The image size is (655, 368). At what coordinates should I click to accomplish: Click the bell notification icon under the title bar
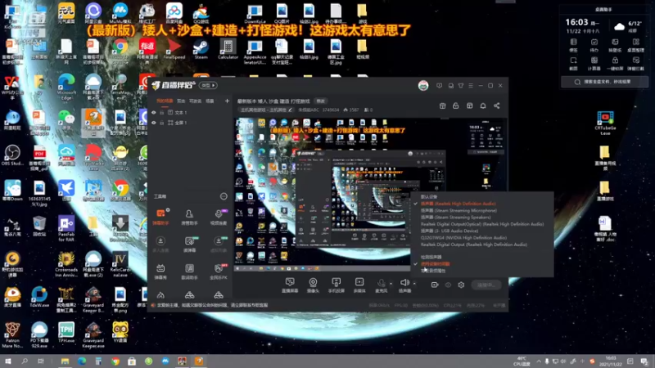pos(483,105)
